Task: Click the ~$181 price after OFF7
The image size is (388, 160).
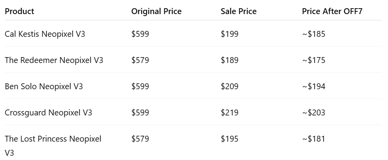Action: [313, 139]
